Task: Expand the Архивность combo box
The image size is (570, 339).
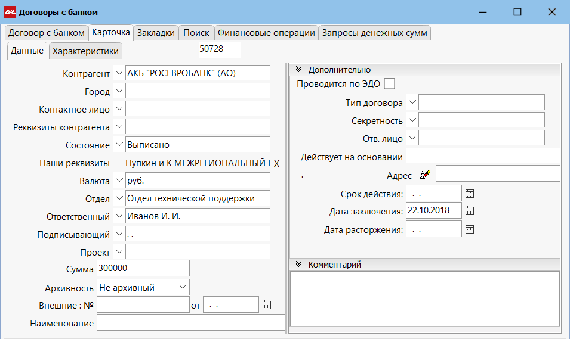Action: [x=182, y=287]
